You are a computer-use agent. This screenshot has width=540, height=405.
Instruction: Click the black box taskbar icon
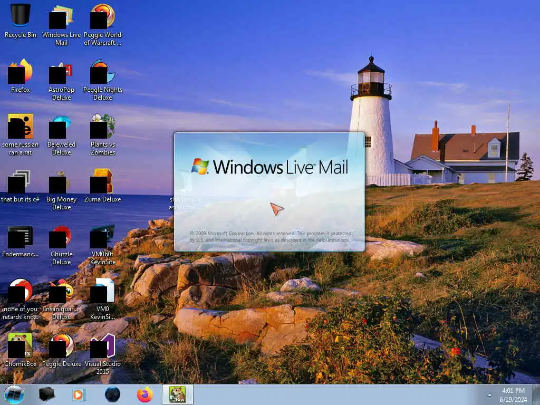coord(46,394)
